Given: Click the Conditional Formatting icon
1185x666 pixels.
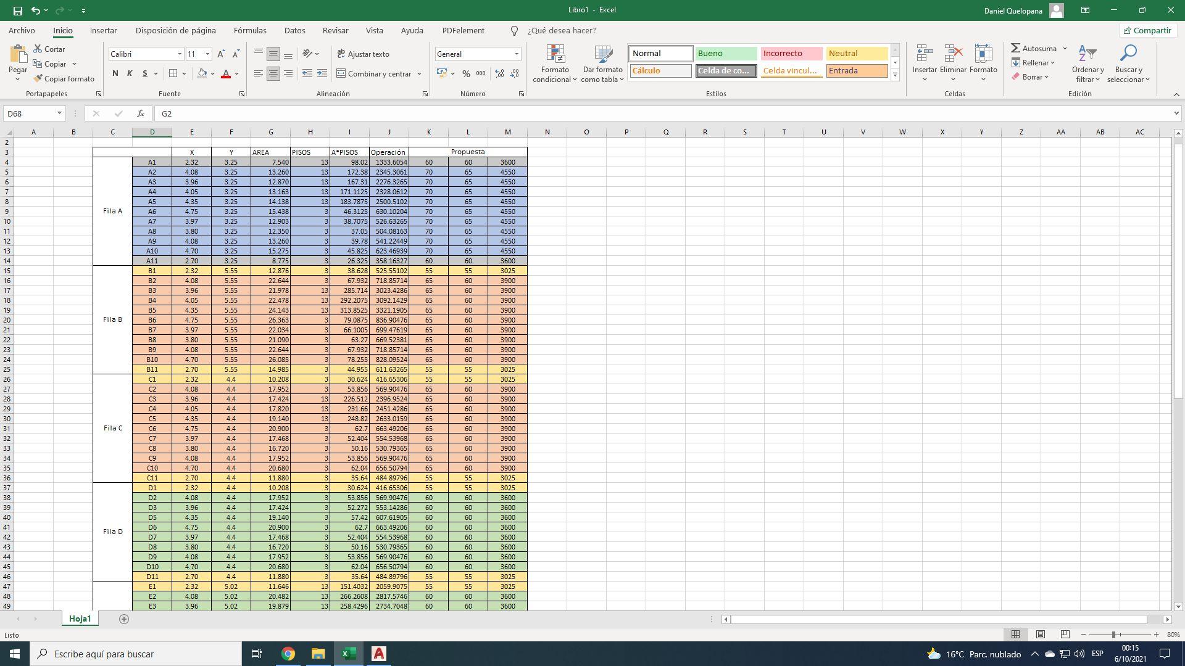Looking at the screenshot, I should (x=555, y=54).
